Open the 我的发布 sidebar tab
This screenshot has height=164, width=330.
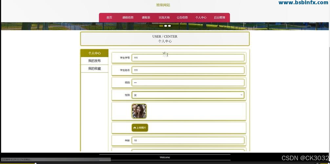pos(94,61)
